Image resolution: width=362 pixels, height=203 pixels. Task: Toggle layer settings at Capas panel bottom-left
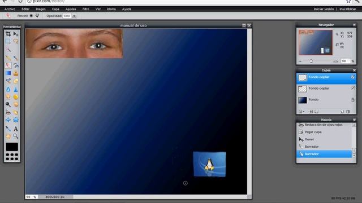click(301, 112)
